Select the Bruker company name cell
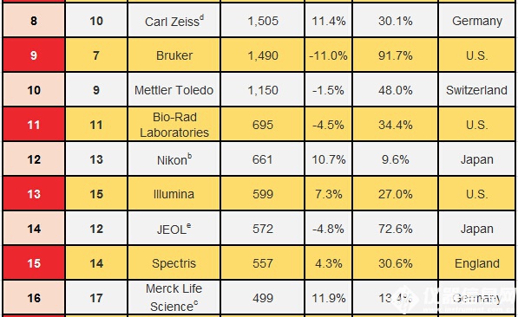 pyautogui.click(x=174, y=55)
